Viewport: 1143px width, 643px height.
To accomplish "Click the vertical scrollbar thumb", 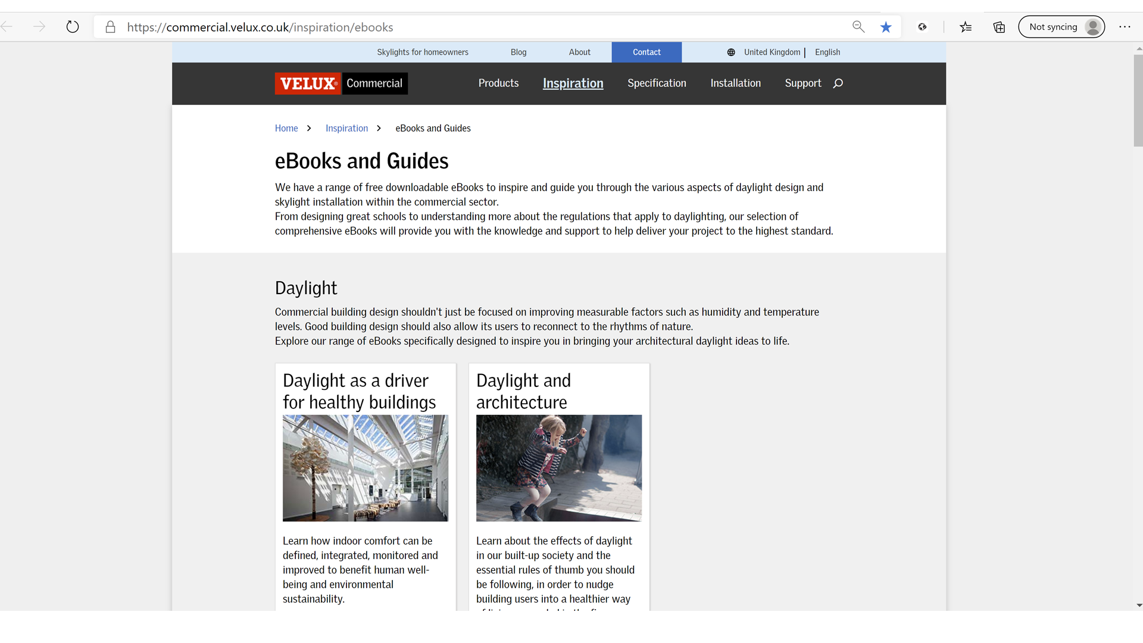I will point(1138,100).
